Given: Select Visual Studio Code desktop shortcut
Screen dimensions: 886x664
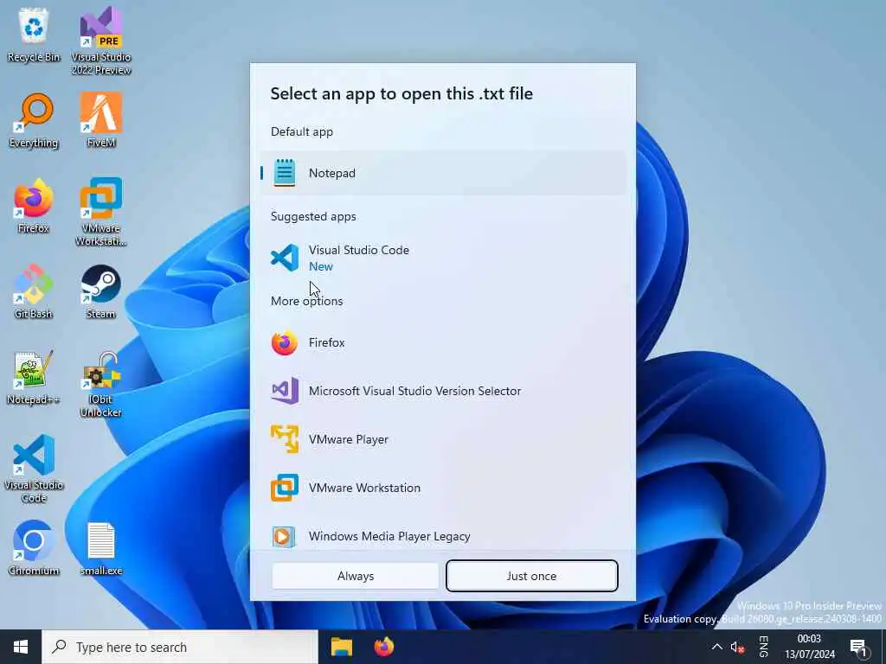Looking at the screenshot, I should pos(34,469).
